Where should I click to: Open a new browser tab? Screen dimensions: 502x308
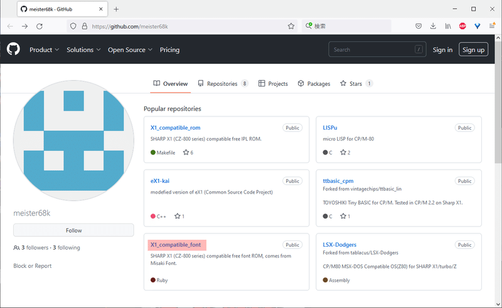click(x=116, y=9)
